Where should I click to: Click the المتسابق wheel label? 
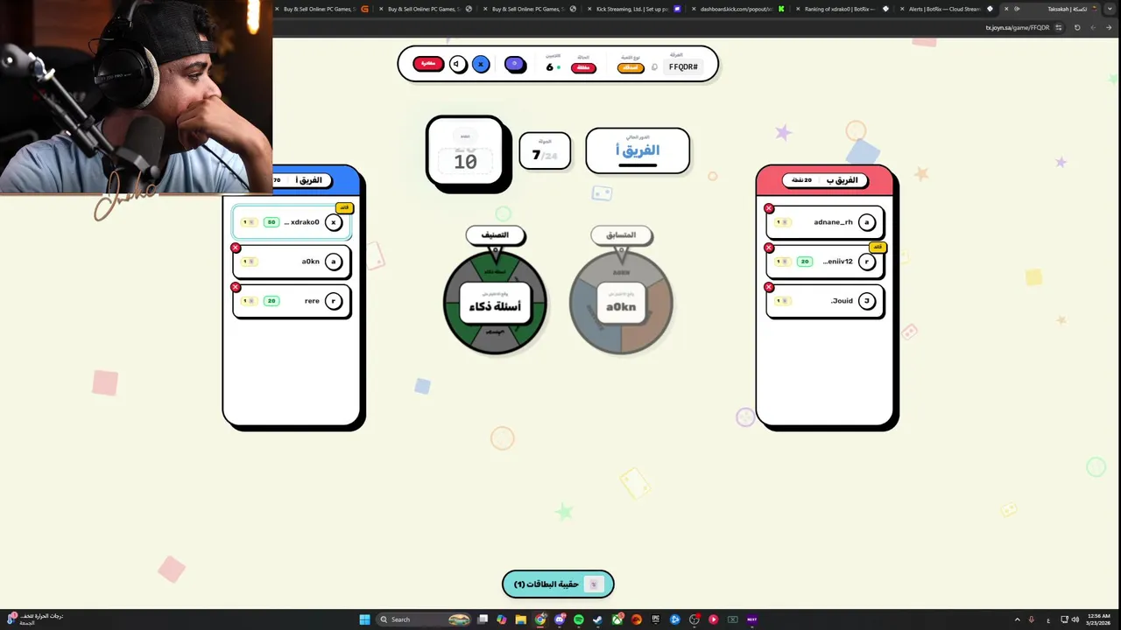click(621, 234)
